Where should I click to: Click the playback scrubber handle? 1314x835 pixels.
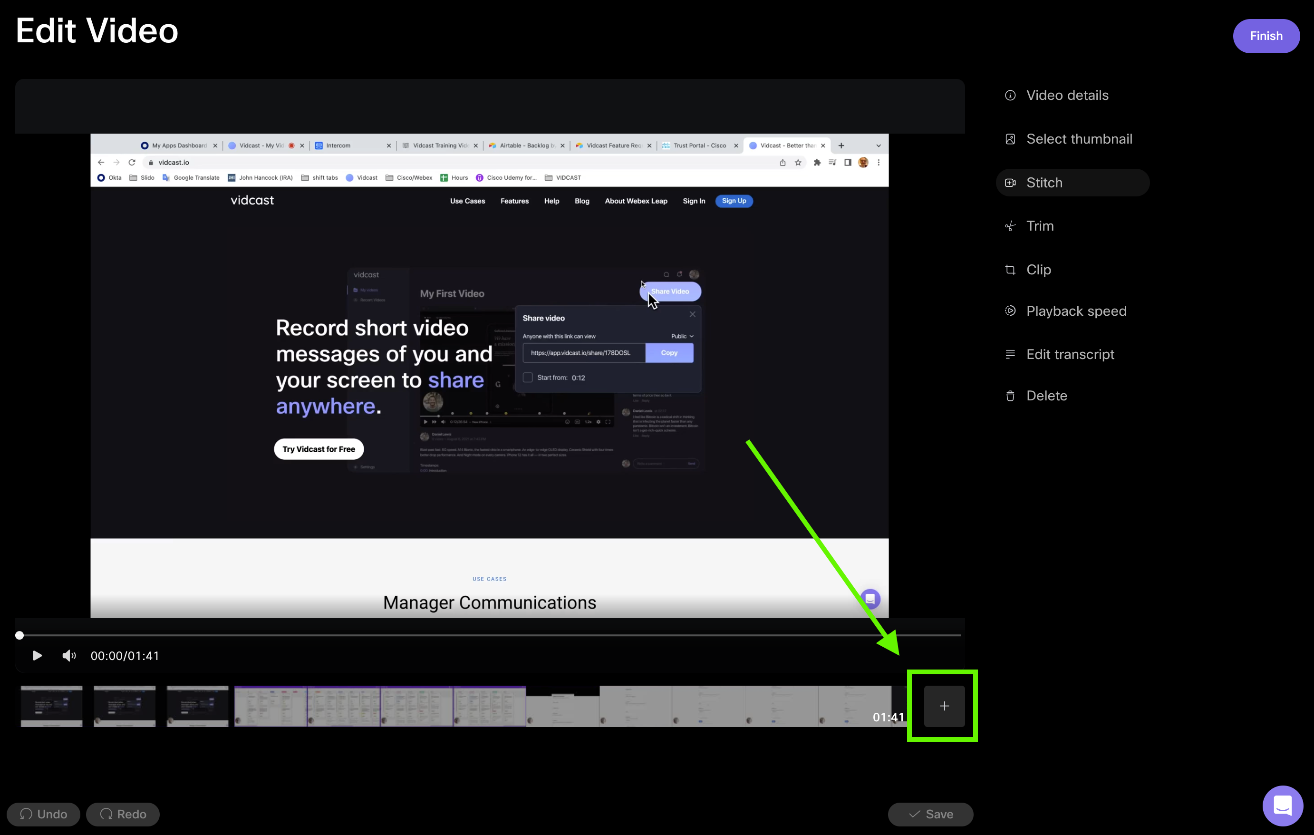[19, 635]
